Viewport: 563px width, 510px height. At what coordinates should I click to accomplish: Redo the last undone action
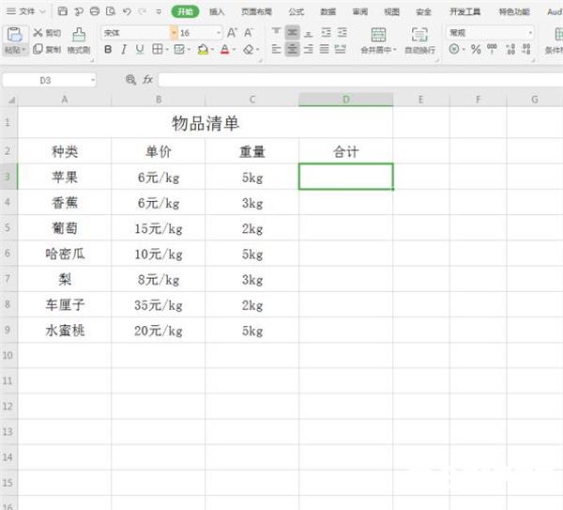[143, 11]
